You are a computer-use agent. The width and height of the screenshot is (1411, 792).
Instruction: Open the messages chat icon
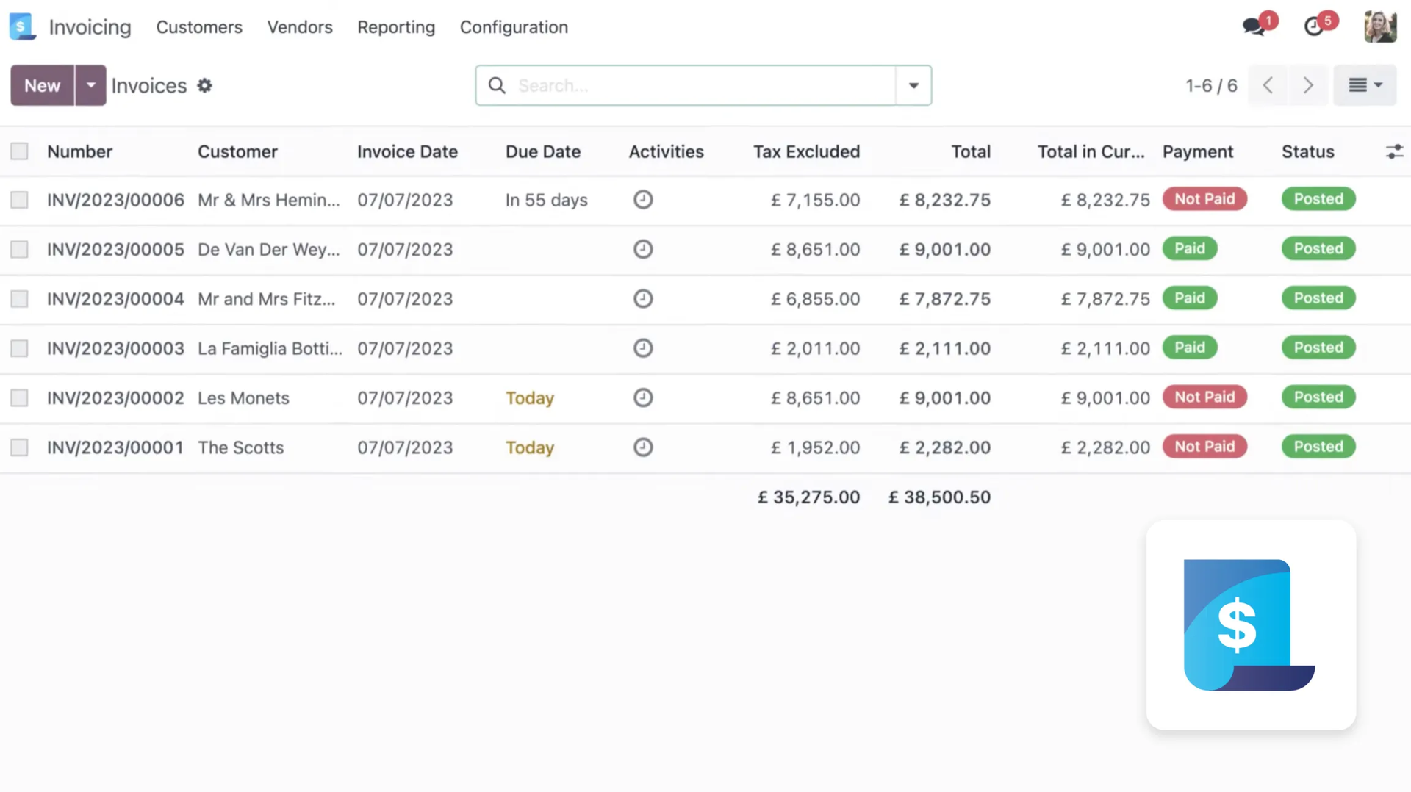(x=1254, y=27)
